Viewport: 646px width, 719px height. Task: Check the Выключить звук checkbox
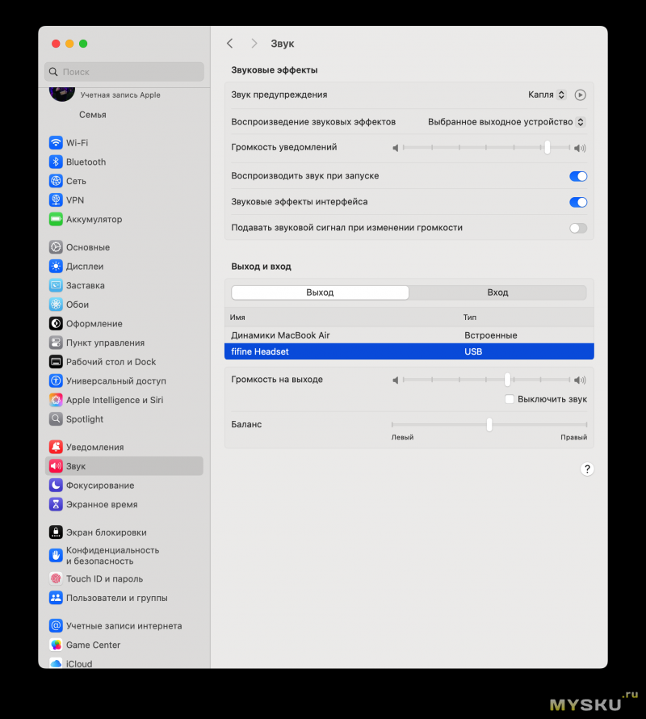(510, 399)
